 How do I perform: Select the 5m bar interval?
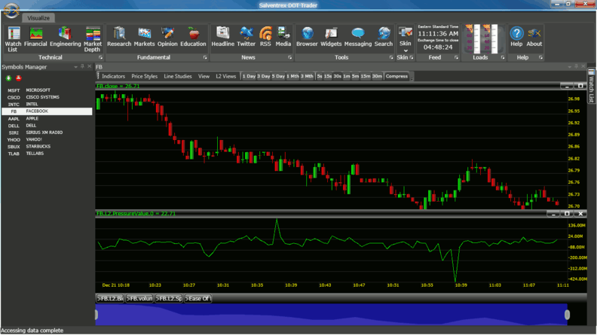[x=355, y=77]
